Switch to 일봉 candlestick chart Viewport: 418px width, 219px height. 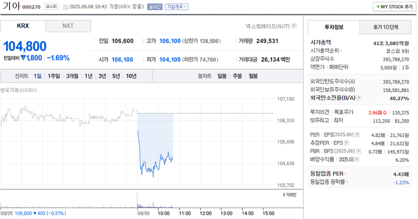222,76
